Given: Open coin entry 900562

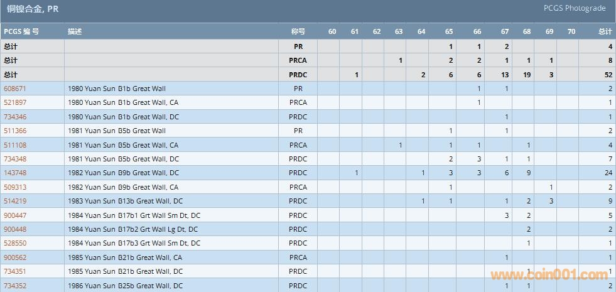Looking at the screenshot, I should pyautogui.click(x=15, y=257).
